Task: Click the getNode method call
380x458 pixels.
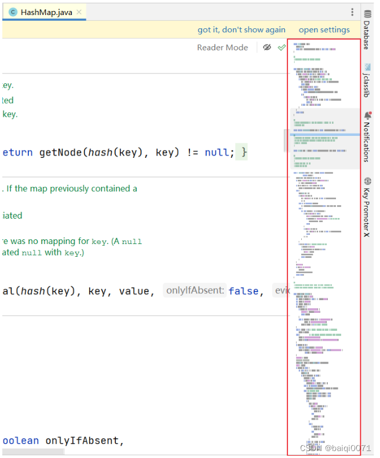Action: 61,152
